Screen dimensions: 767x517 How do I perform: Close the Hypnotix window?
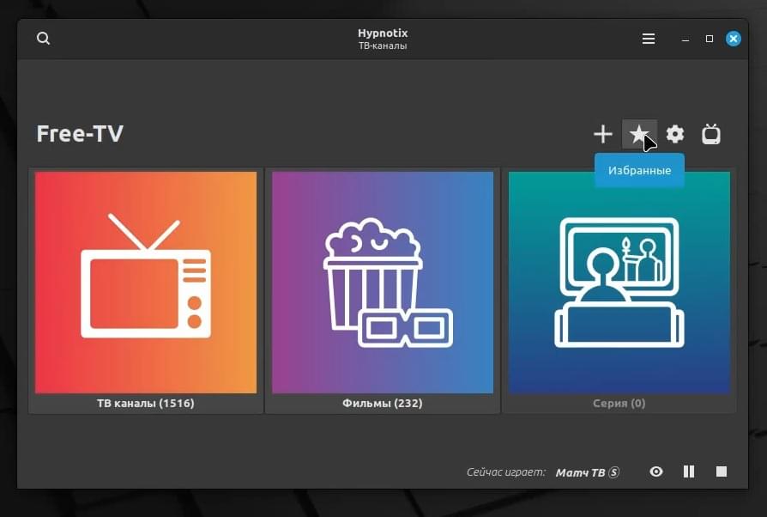click(733, 39)
